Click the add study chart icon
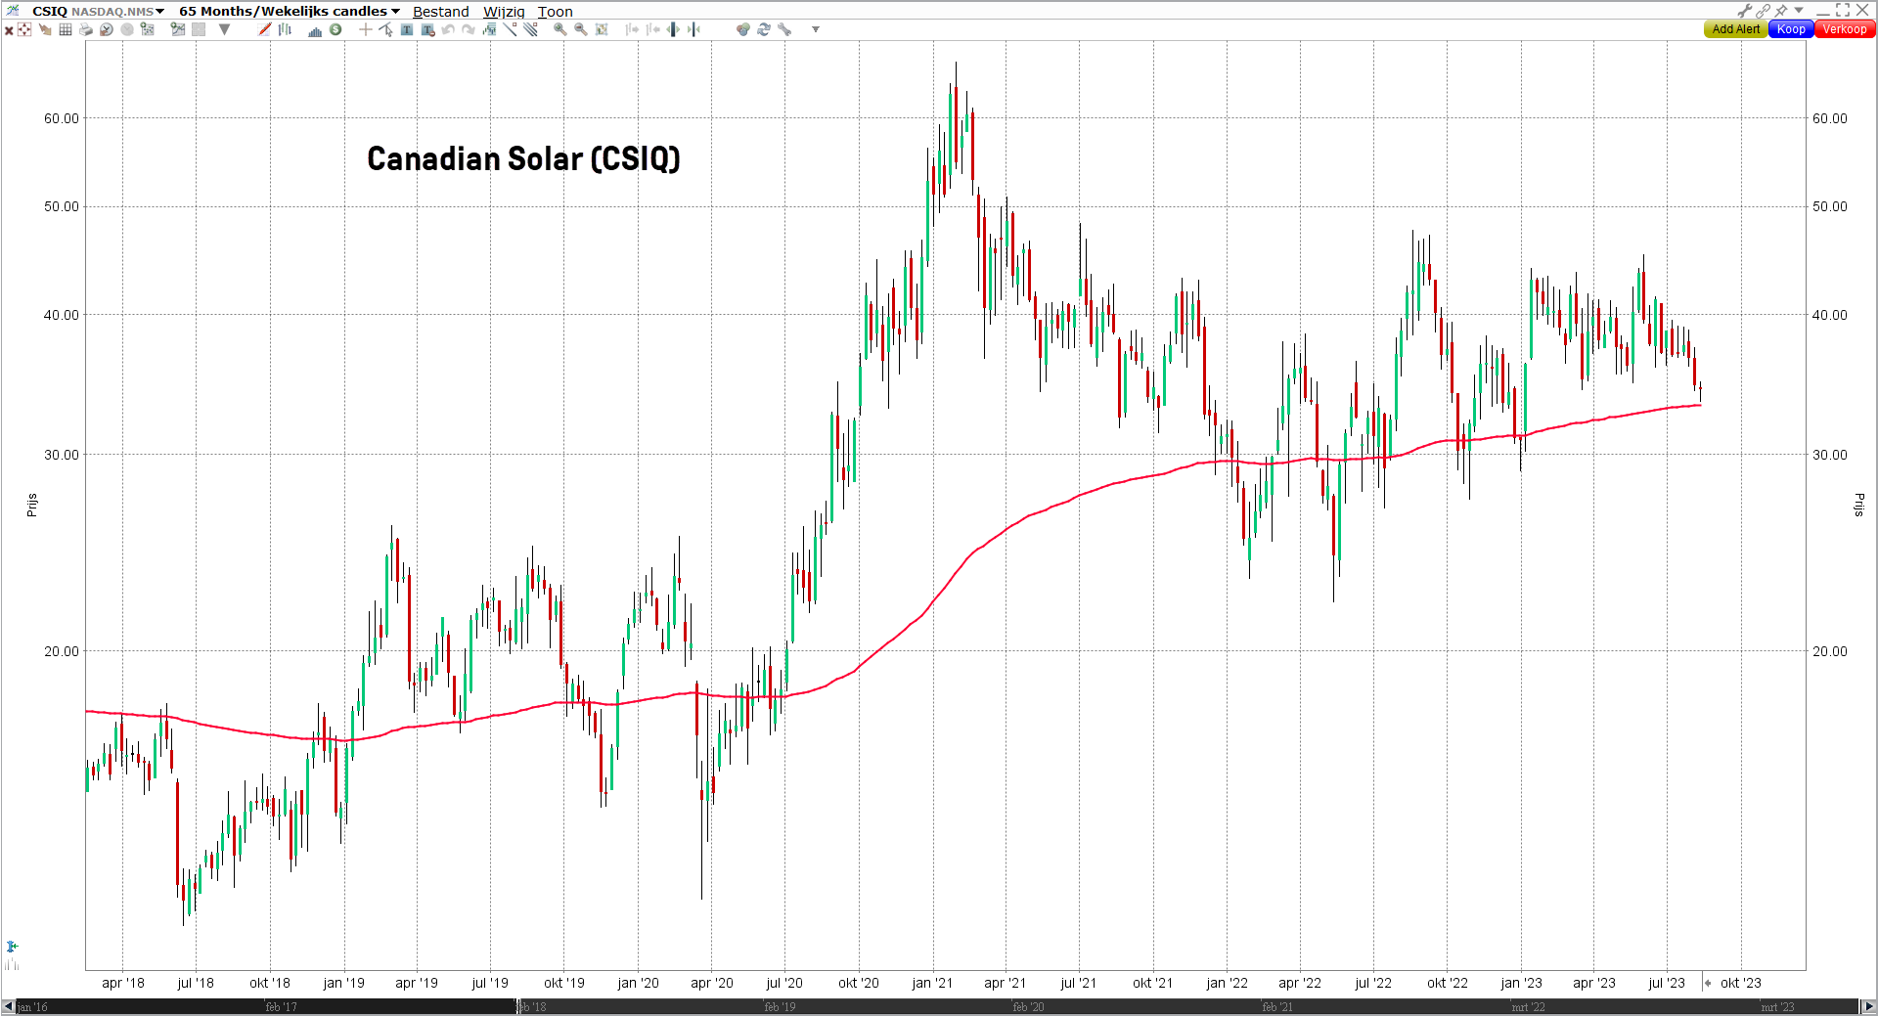 point(148,29)
